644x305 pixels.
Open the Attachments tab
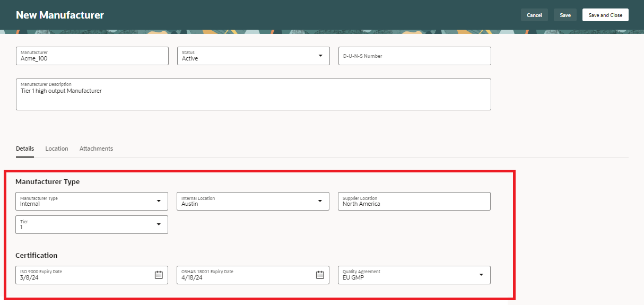[x=96, y=149]
